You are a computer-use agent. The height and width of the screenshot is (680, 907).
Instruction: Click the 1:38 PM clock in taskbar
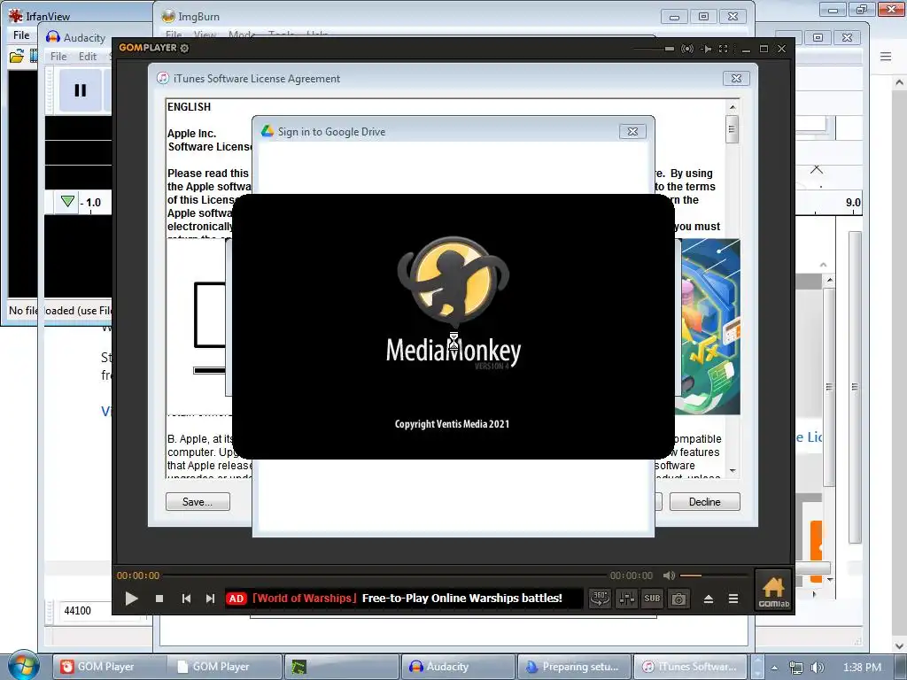[862, 668]
